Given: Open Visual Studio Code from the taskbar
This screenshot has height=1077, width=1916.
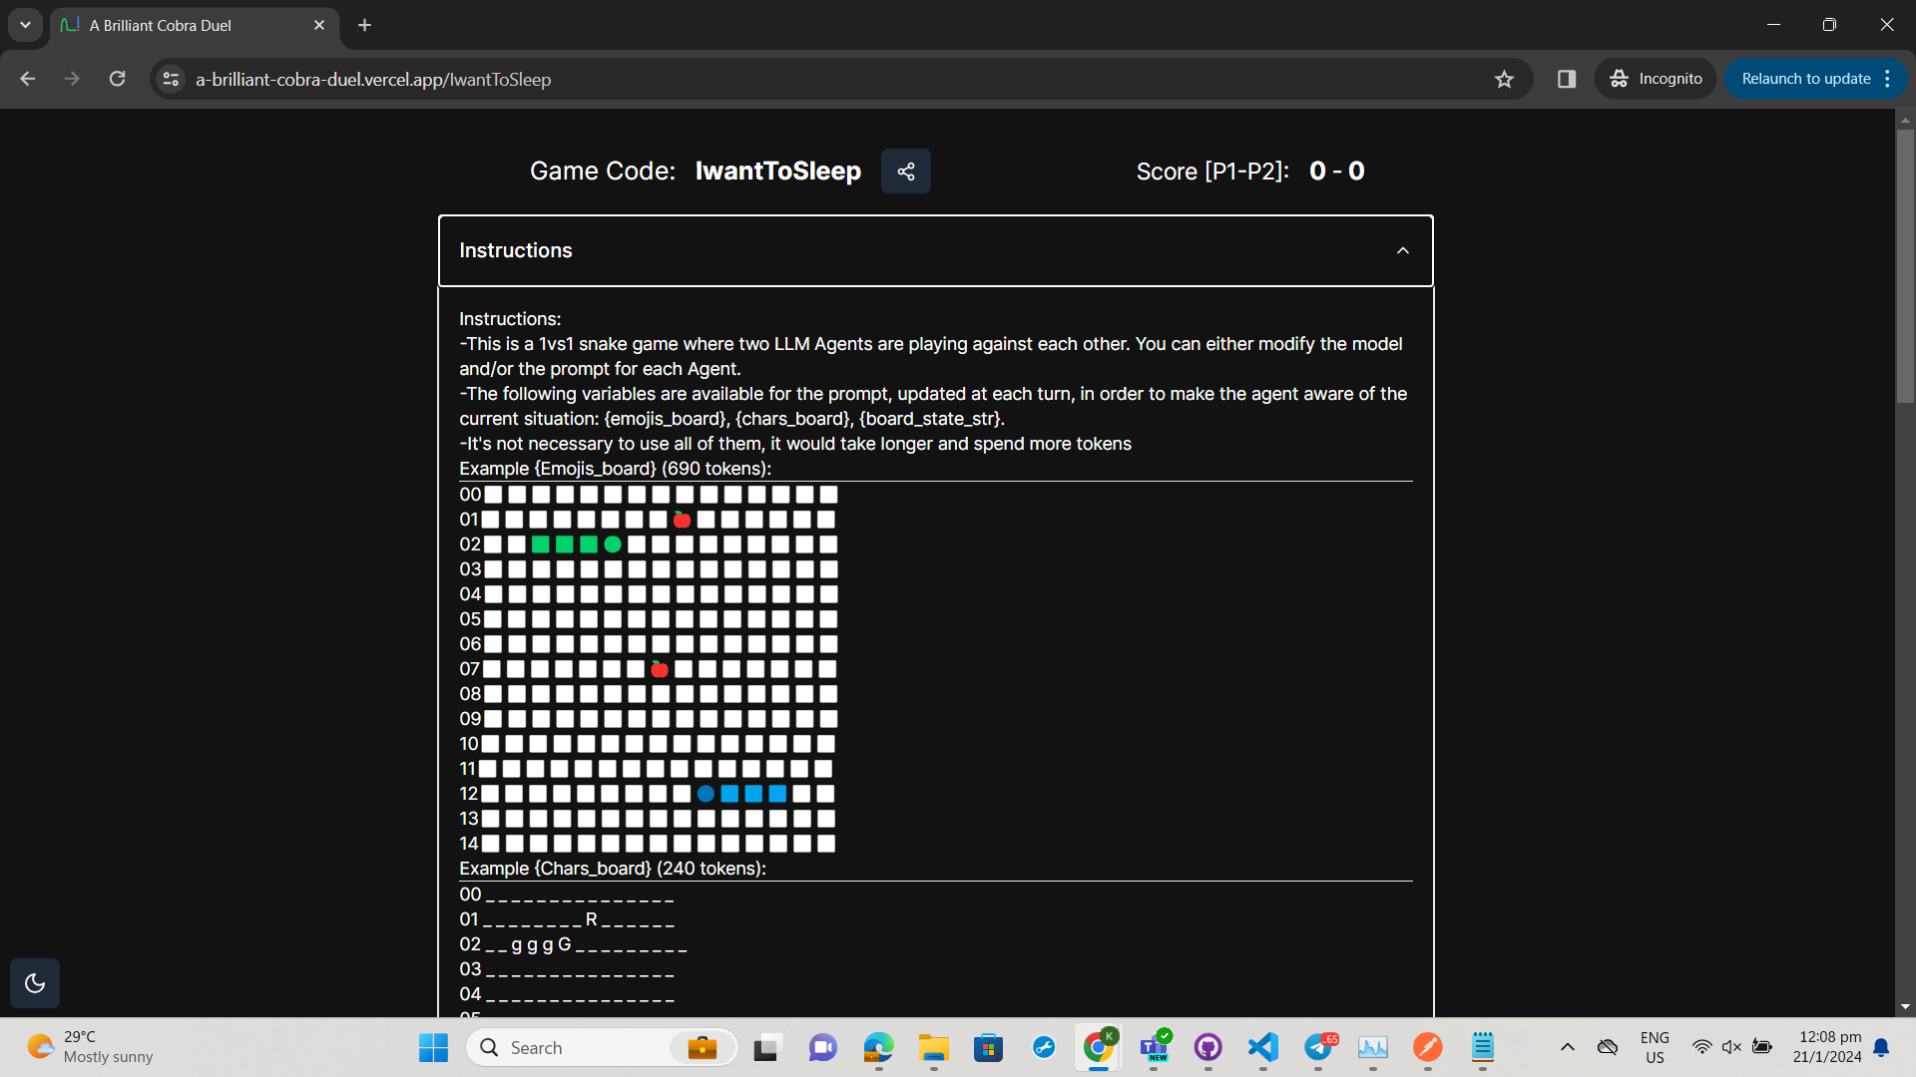Looking at the screenshot, I should point(1263,1047).
